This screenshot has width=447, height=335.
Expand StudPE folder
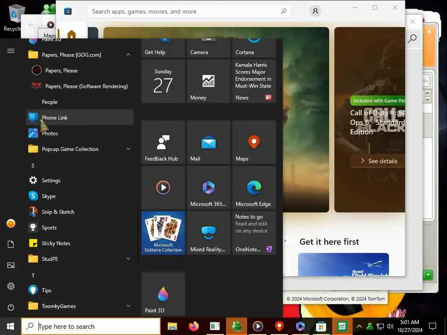(80, 259)
